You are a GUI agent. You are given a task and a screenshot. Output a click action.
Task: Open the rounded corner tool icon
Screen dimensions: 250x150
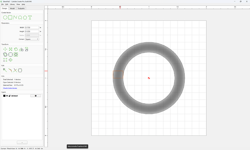click(11, 54)
